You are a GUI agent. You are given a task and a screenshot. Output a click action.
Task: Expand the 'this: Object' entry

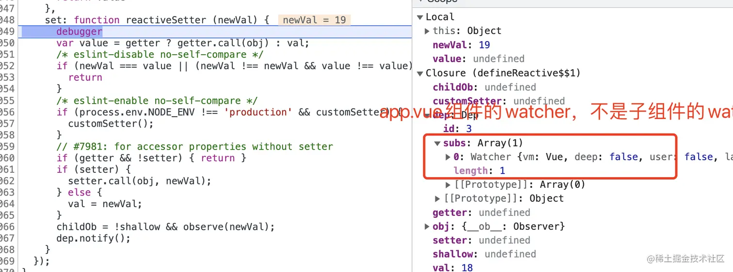tap(427, 31)
